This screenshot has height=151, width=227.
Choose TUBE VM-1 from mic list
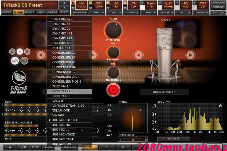[x=69, y=86]
